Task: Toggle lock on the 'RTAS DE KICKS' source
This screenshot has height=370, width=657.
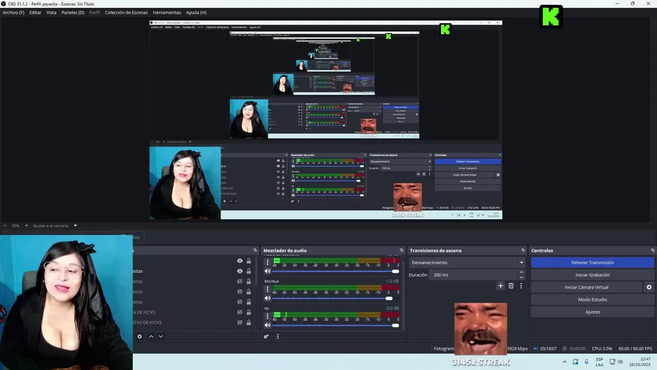Action: [249, 322]
